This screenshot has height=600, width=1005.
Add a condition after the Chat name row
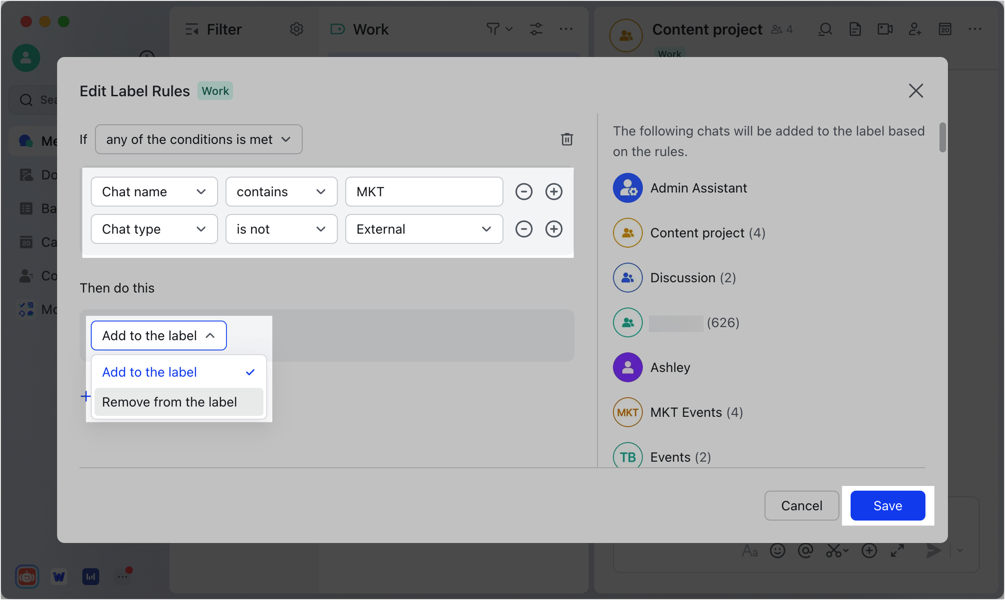click(553, 192)
